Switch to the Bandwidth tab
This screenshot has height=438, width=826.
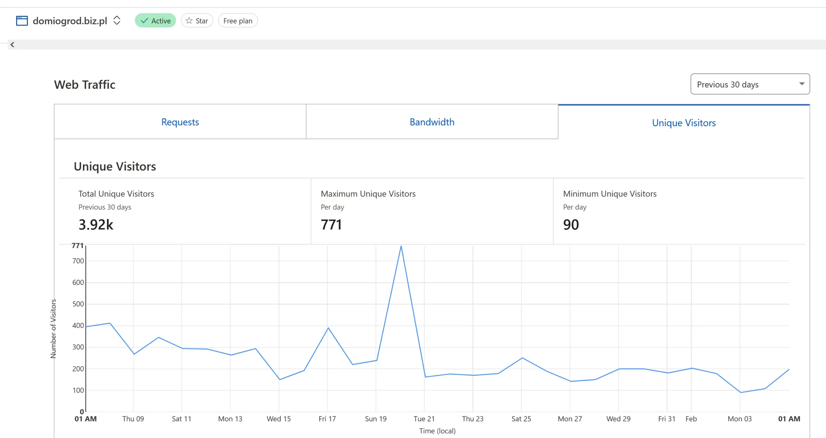[x=432, y=122]
